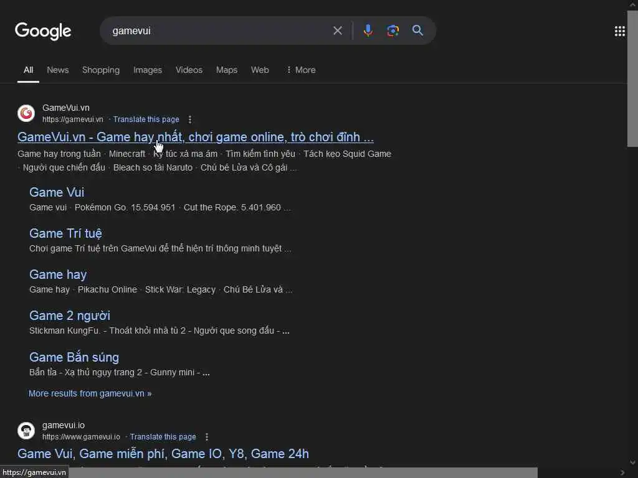The height and width of the screenshot is (478, 638).
Task: Open the Game Bắn súng sitelink
Action: click(74, 357)
